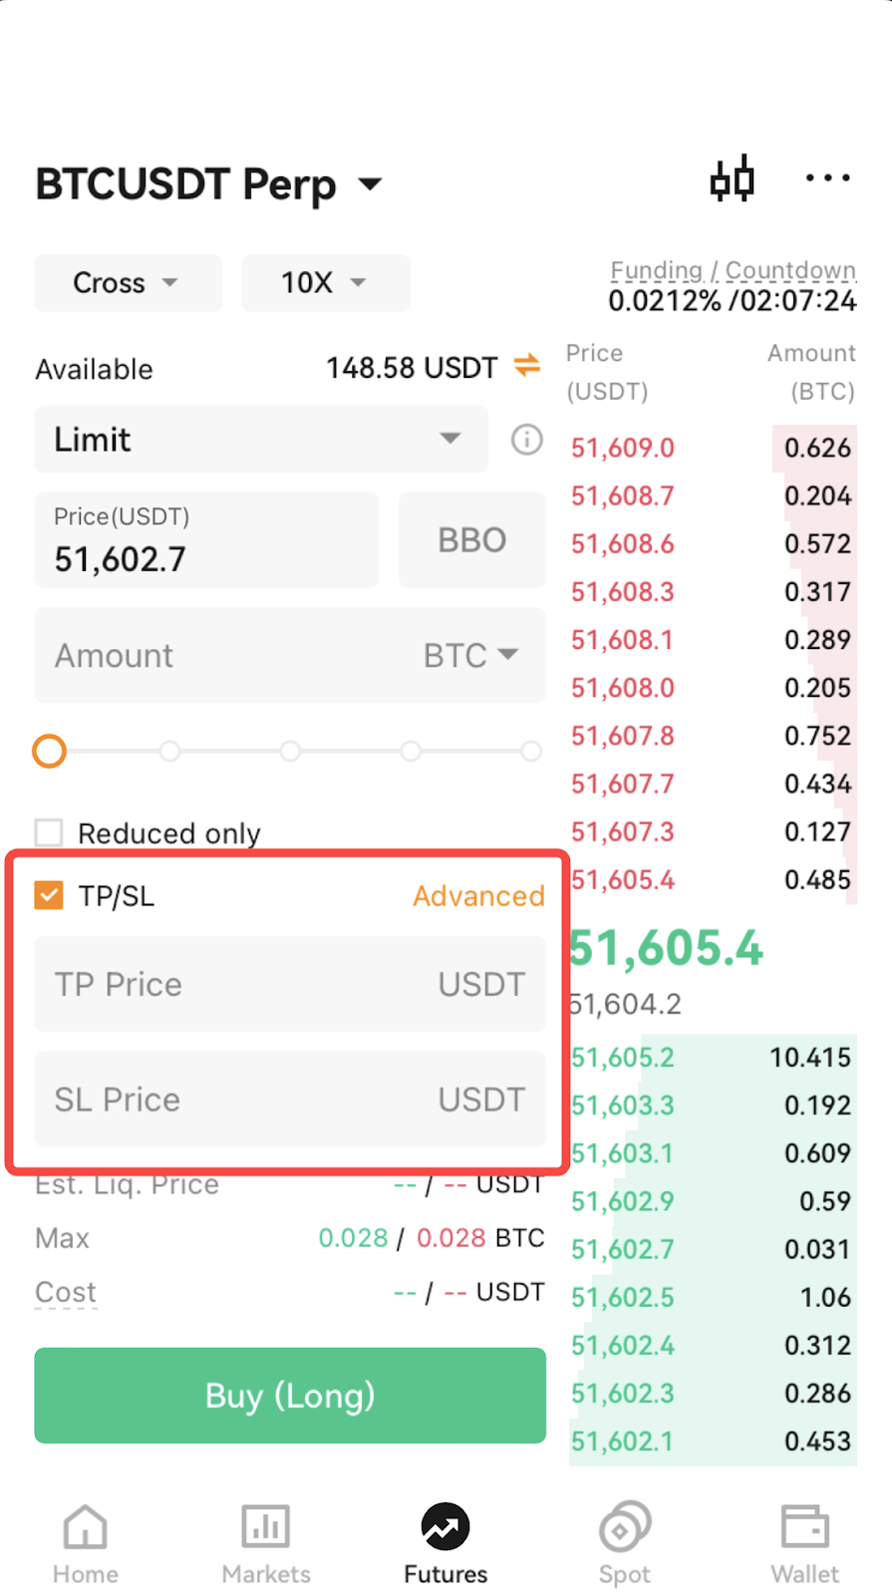Select the Futures tab
The width and height of the screenshot is (892, 1595).
[446, 1543]
